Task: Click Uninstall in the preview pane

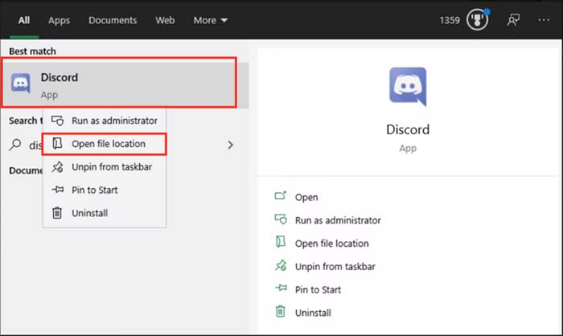Action: (313, 313)
